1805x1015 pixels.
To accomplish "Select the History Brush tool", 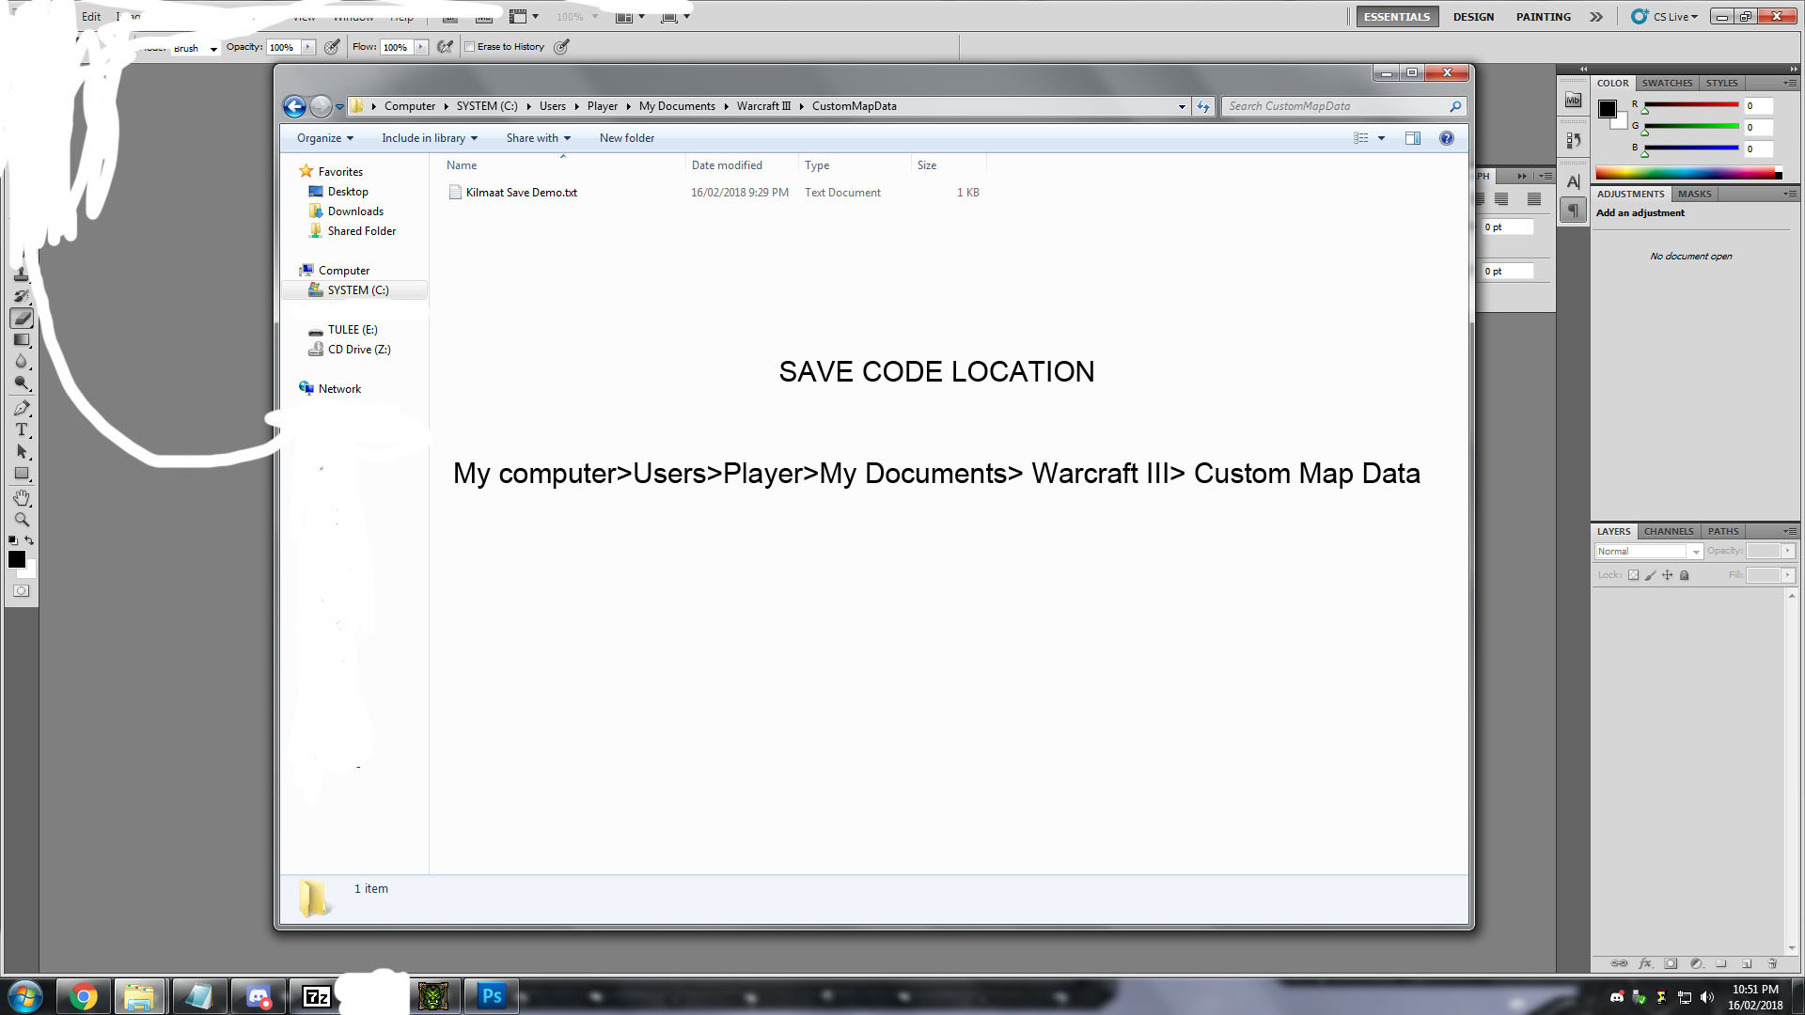I will pos(22,296).
